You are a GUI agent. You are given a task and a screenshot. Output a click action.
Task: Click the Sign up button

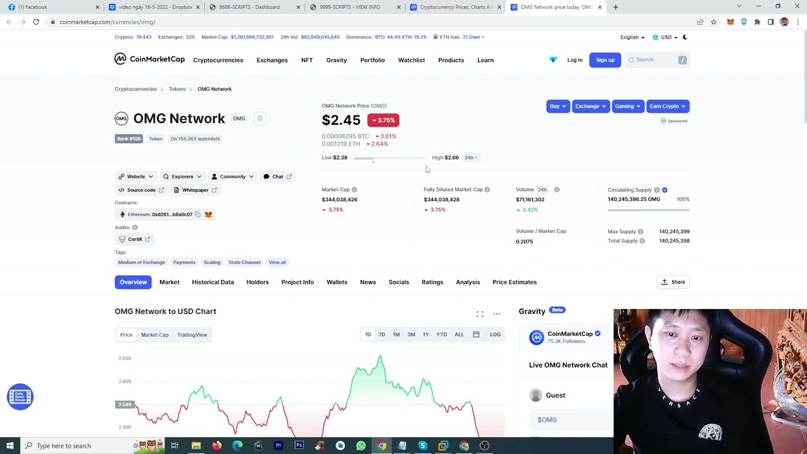tap(605, 60)
